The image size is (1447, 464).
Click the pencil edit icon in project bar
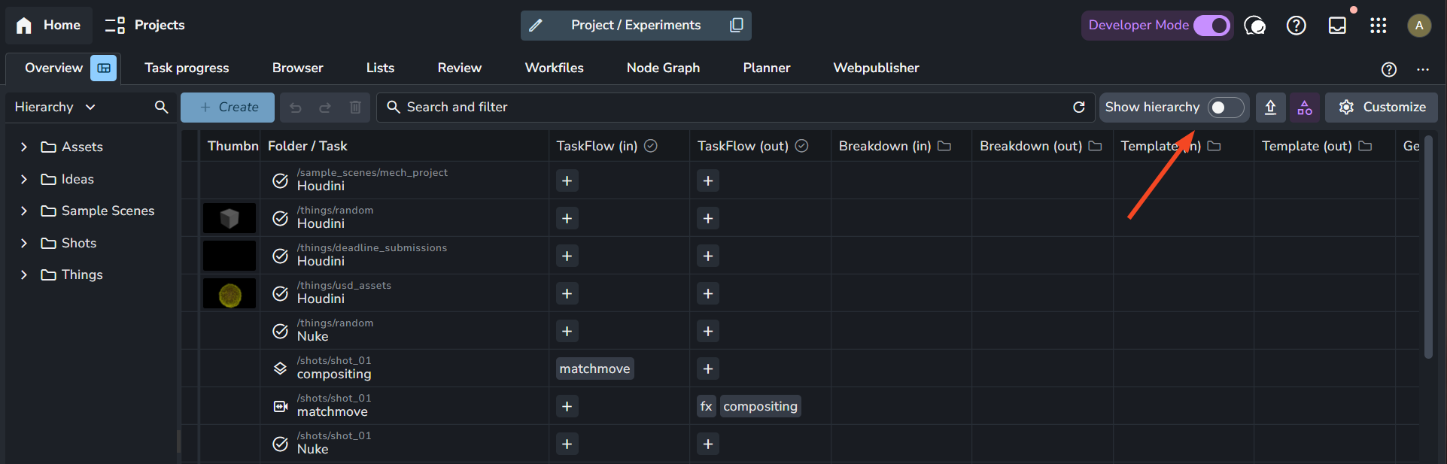click(536, 26)
